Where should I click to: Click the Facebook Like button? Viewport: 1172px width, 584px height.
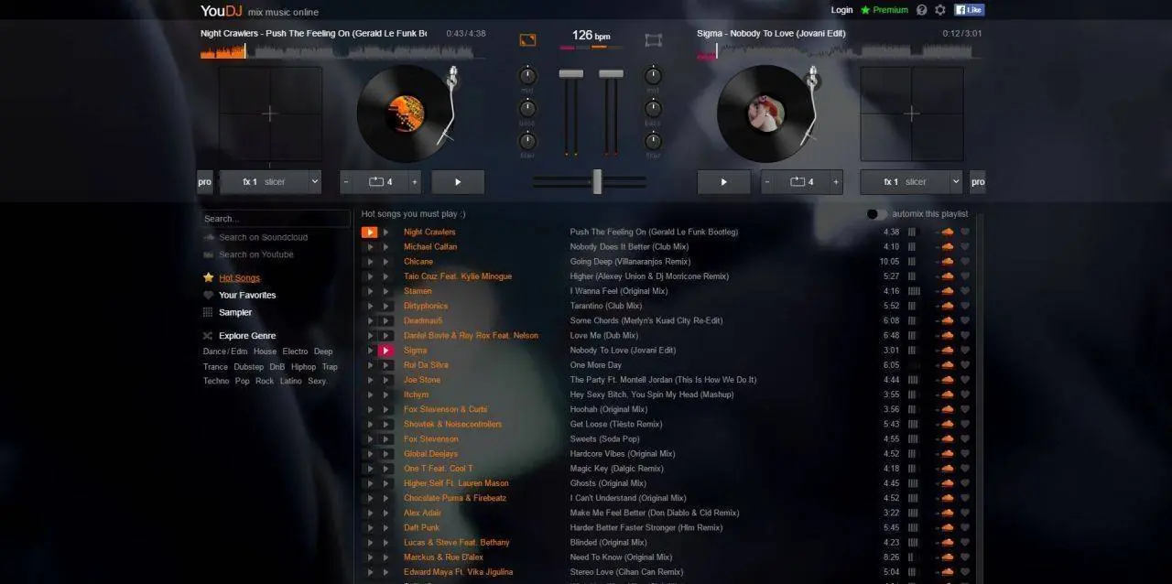tap(969, 10)
